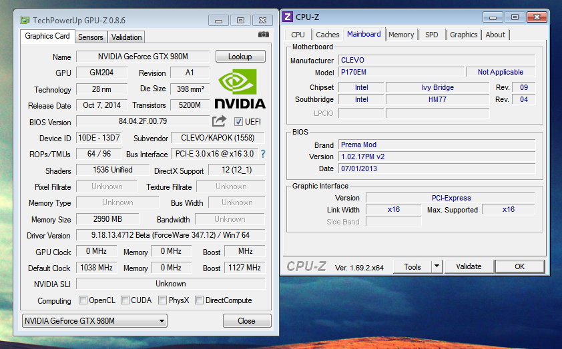Click the CPU-Z title bar Z icon
This screenshot has width=562, height=349.
coord(288,17)
